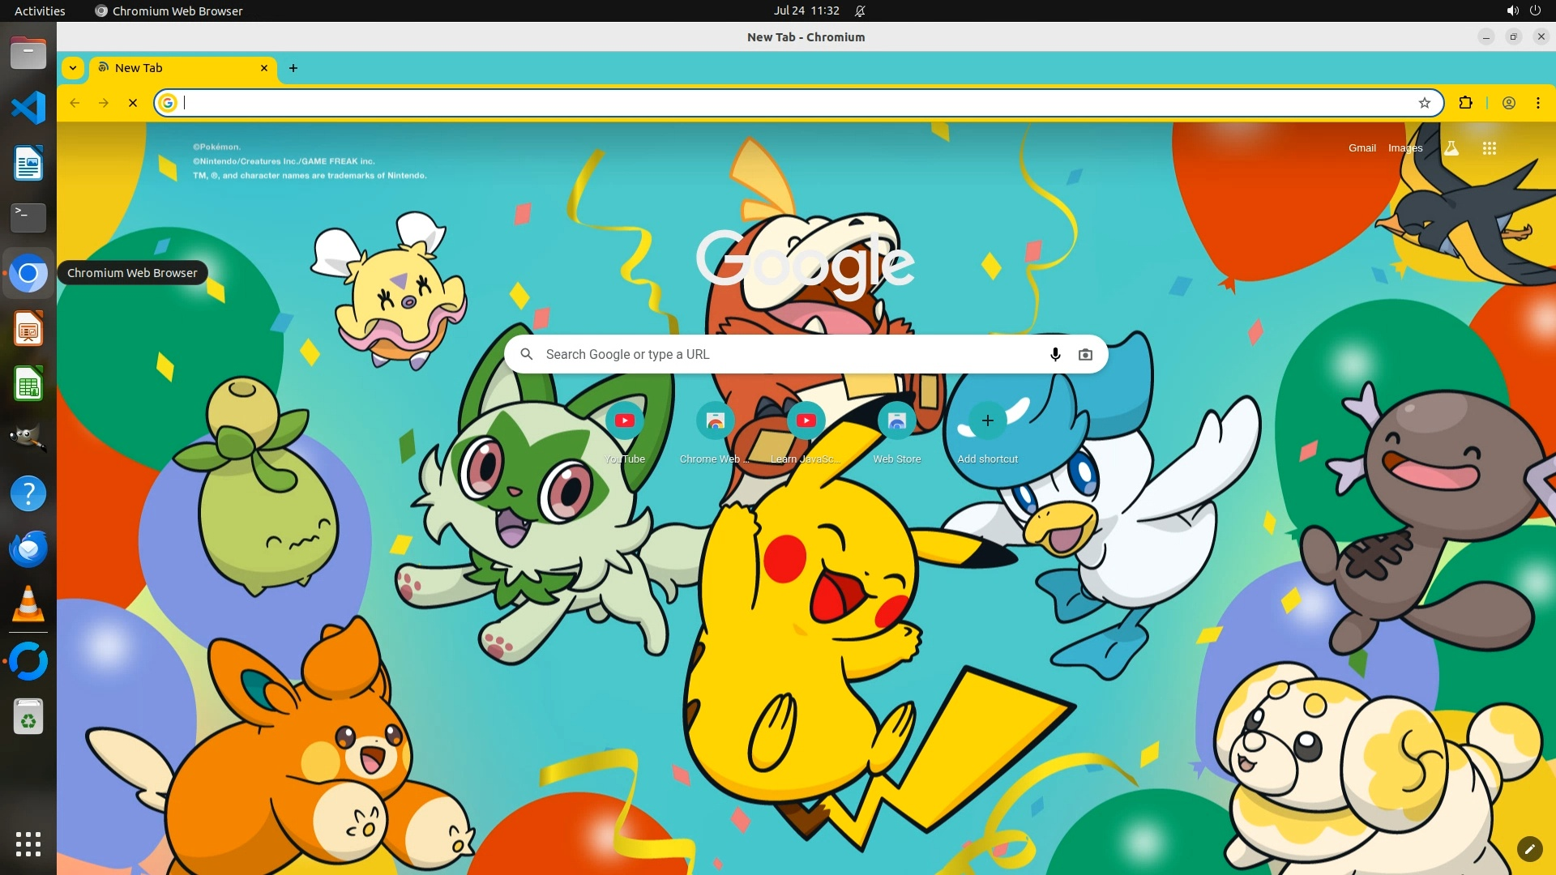Viewport: 1556px width, 875px height.
Task: Open the system clock calendar menu
Action: tap(806, 11)
